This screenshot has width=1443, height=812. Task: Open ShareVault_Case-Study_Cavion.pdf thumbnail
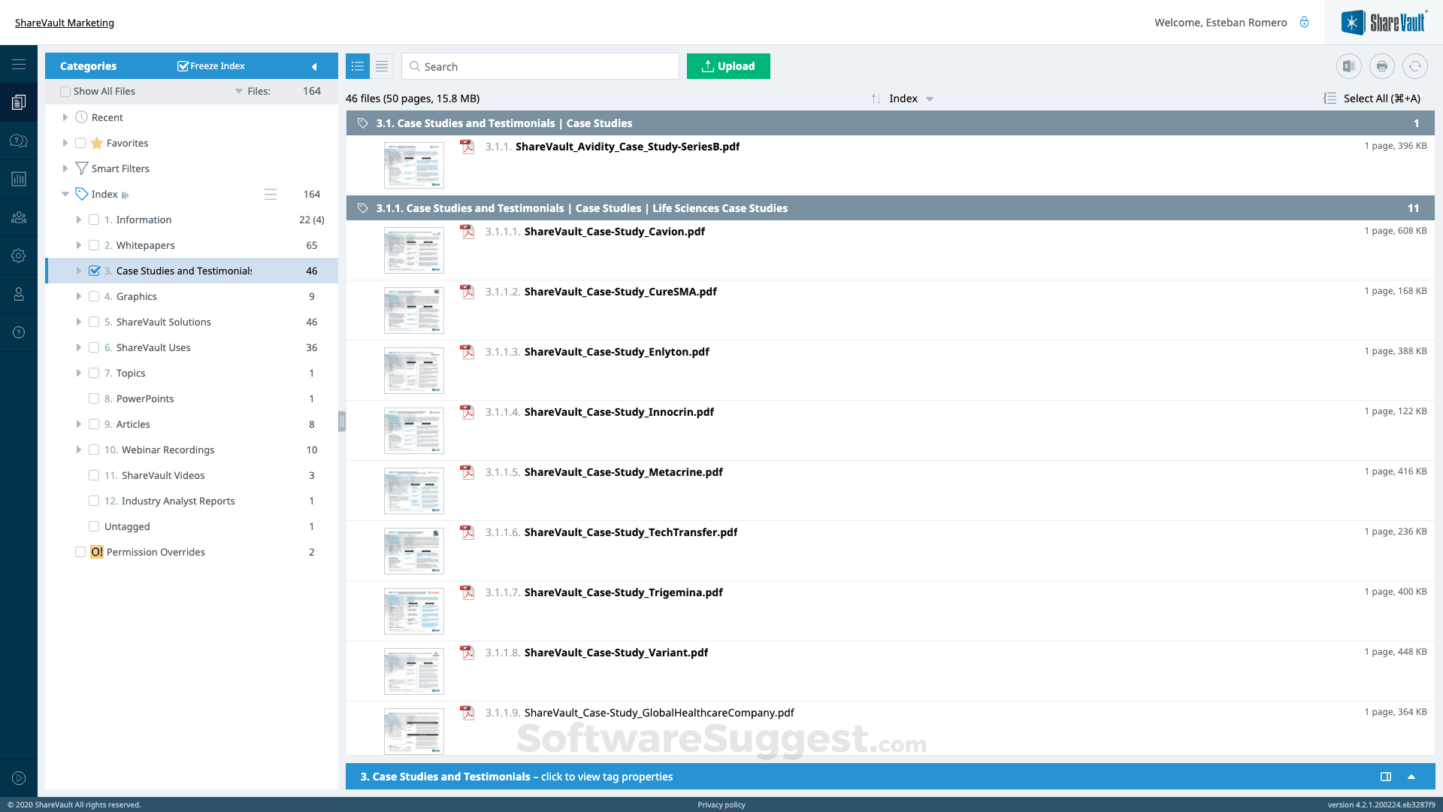tap(413, 250)
